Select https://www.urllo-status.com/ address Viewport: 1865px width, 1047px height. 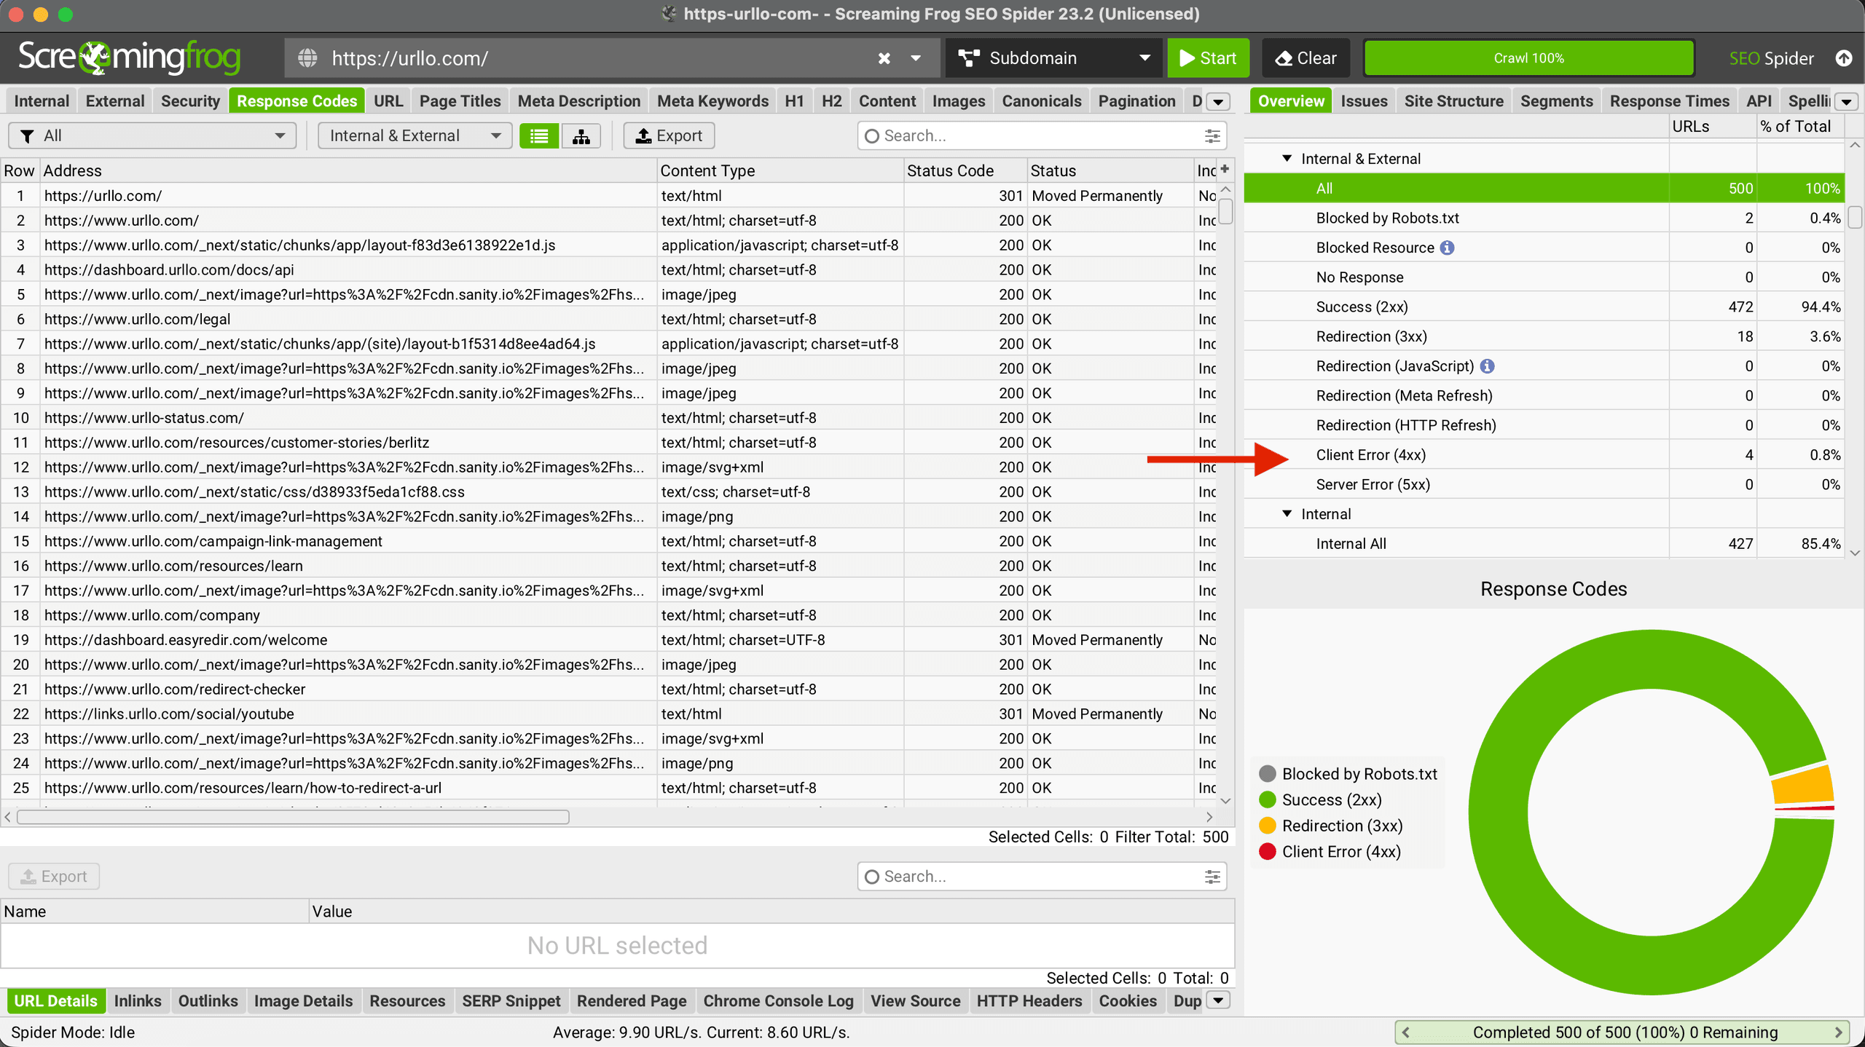144,418
